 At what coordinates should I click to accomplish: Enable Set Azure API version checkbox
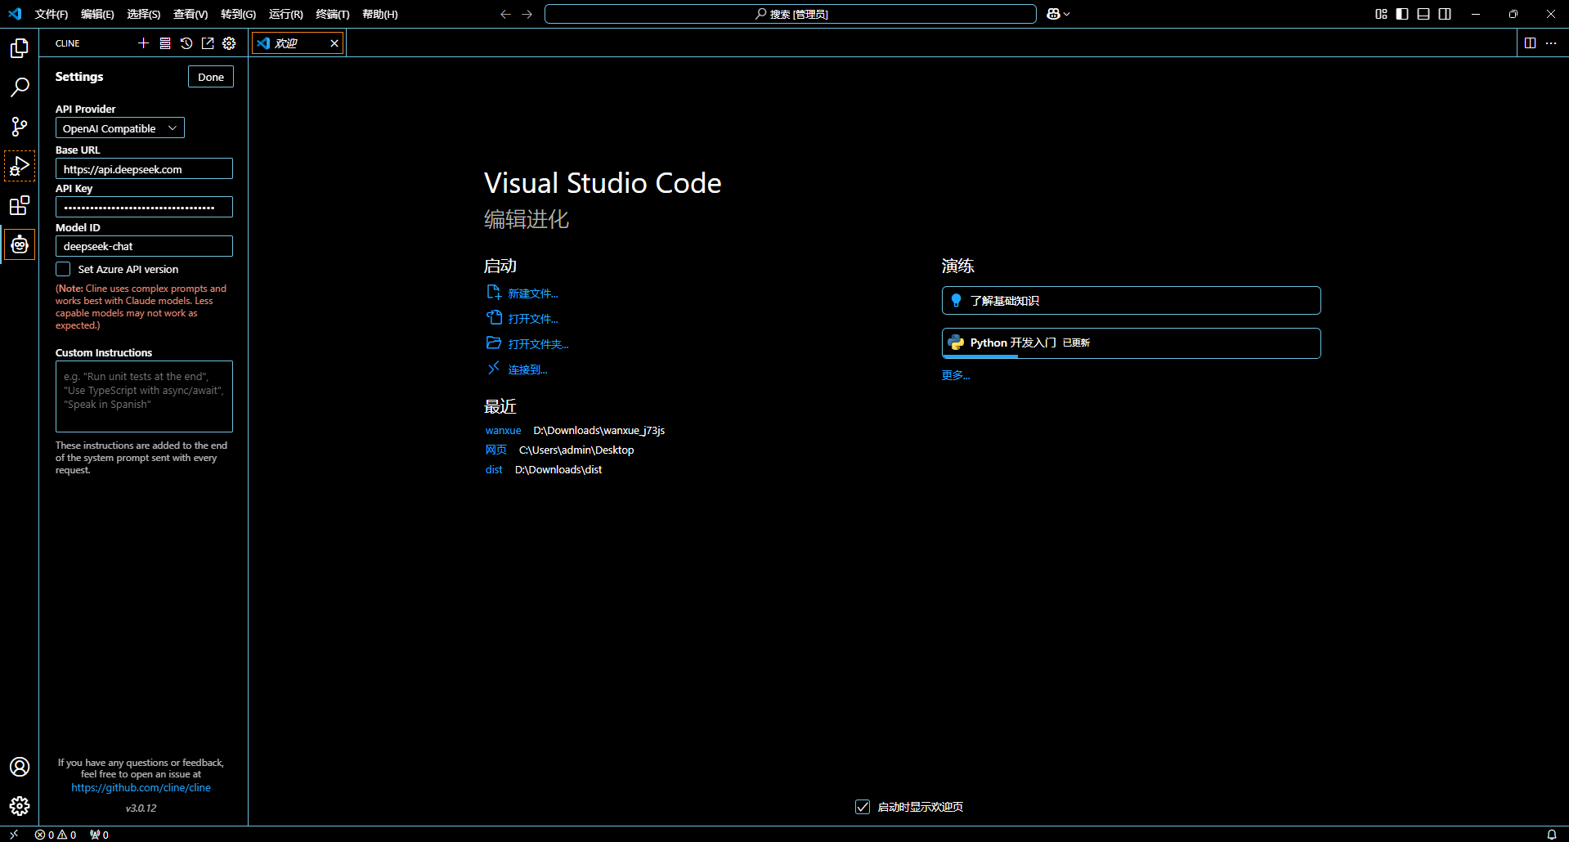click(x=63, y=269)
